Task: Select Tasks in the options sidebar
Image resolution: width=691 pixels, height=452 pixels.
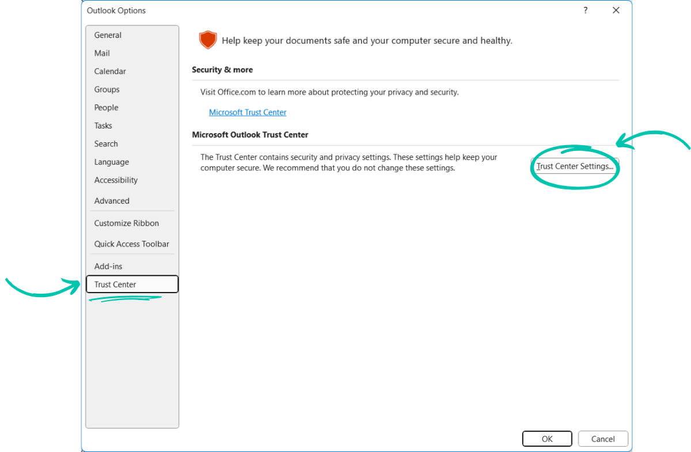Action: [x=103, y=126]
